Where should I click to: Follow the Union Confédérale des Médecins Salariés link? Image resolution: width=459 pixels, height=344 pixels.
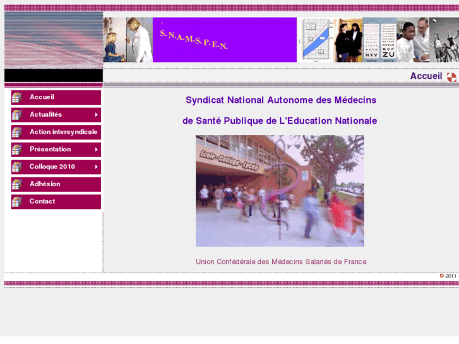281,262
